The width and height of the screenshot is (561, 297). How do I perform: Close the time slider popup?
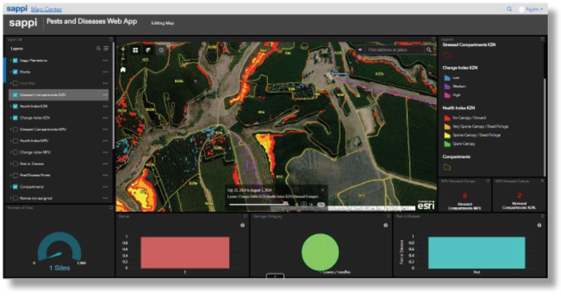(x=323, y=190)
